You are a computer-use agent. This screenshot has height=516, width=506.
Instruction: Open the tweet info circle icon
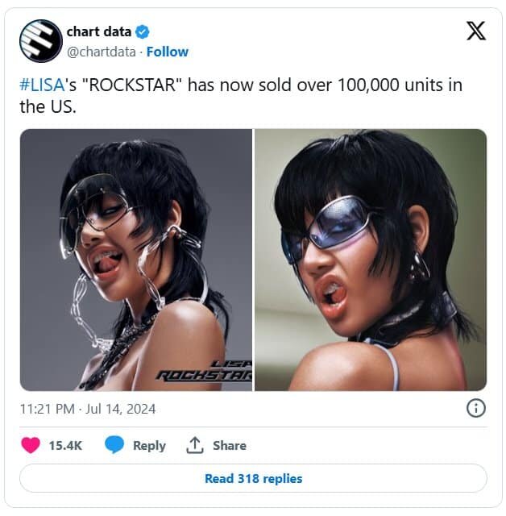click(475, 409)
